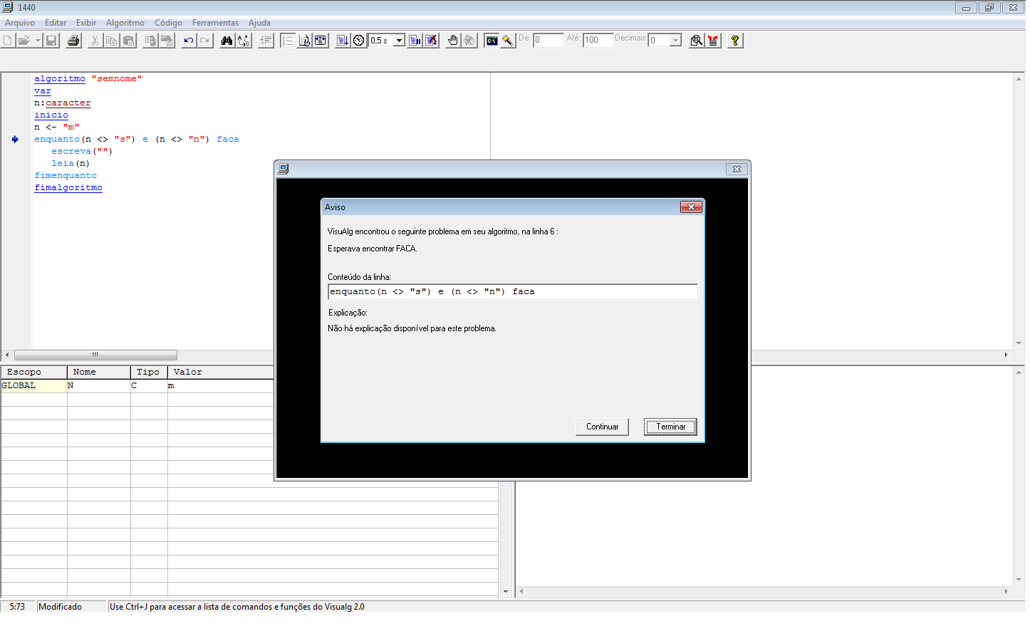
Task: Expand the 0,5 s timer dropdown
Action: [x=399, y=41]
